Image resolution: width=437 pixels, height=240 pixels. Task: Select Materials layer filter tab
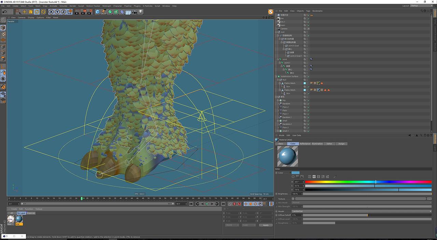coord(31,213)
